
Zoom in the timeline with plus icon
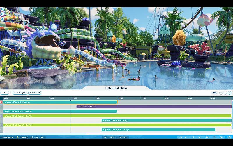(221, 93)
